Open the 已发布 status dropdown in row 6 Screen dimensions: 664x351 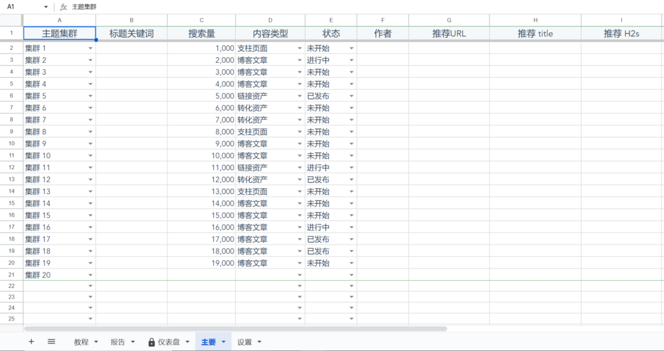pos(351,96)
